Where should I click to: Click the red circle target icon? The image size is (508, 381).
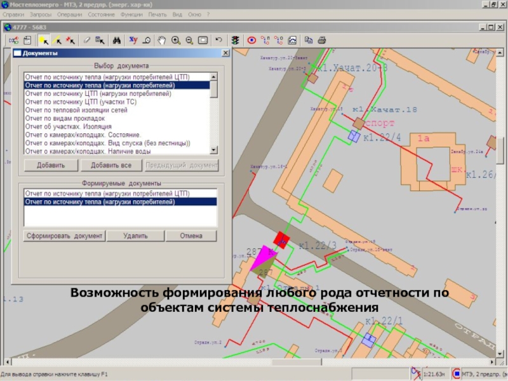tap(251, 40)
